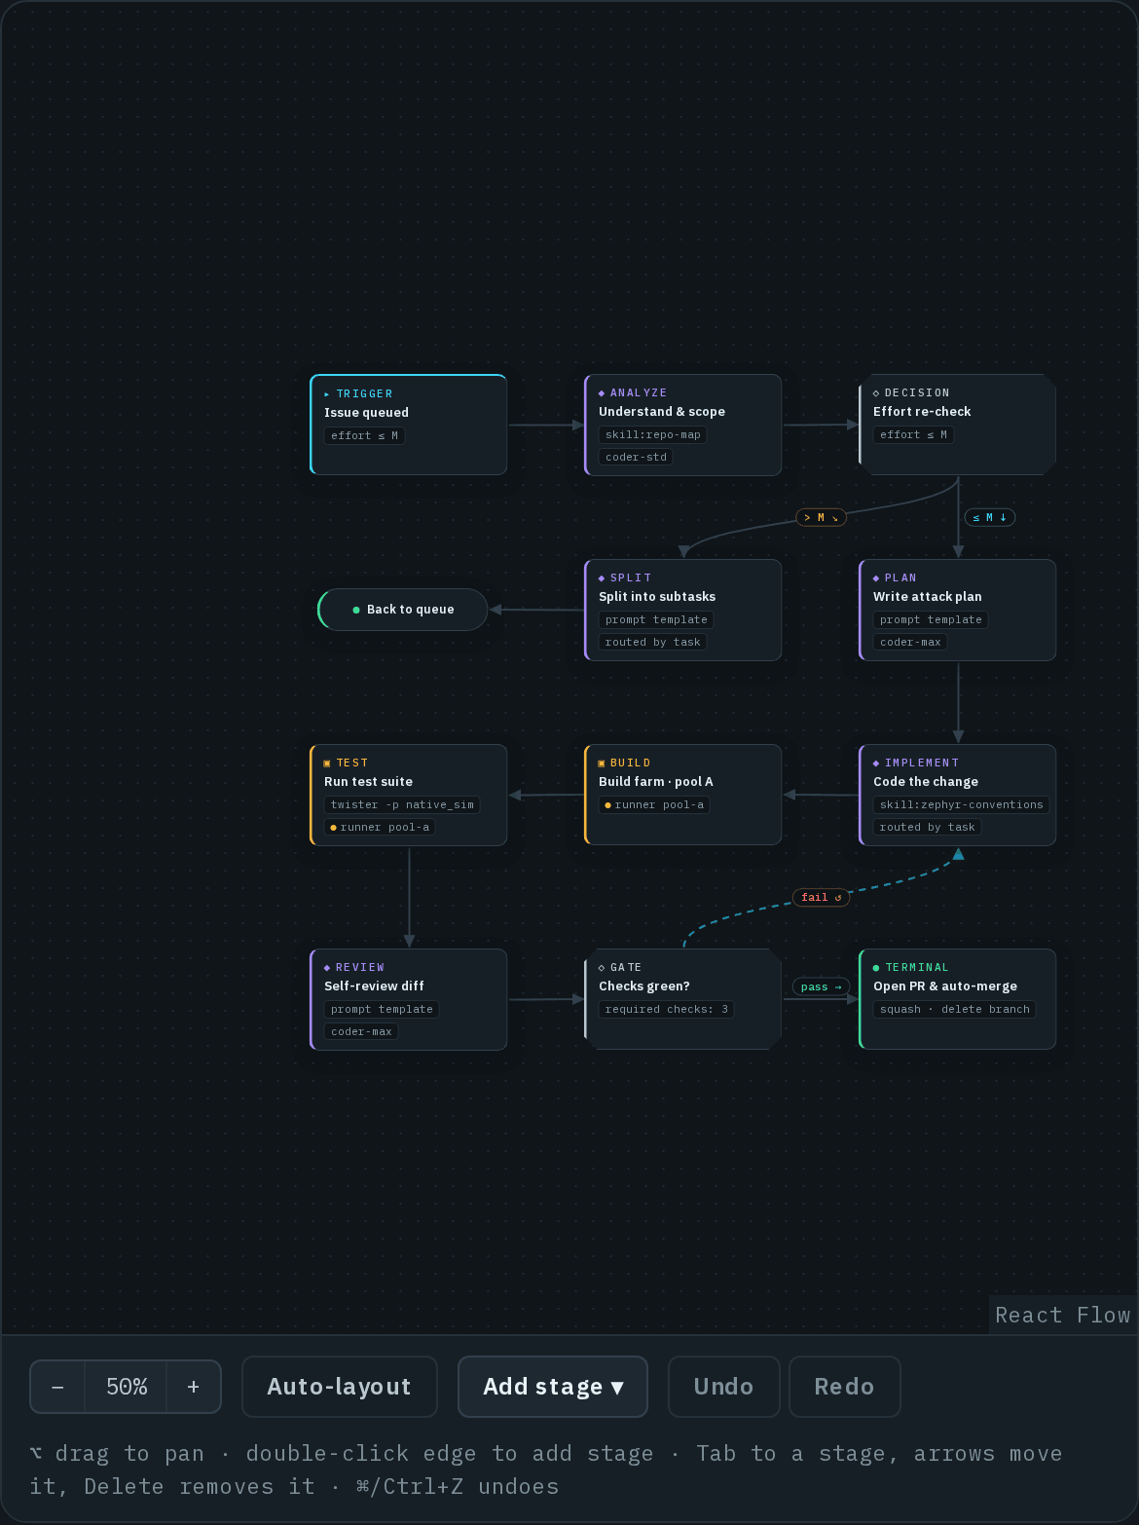The image size is (1139, 1525).
Task: Click the 'twister -p native_sim' chip
Action: (402, 805)
